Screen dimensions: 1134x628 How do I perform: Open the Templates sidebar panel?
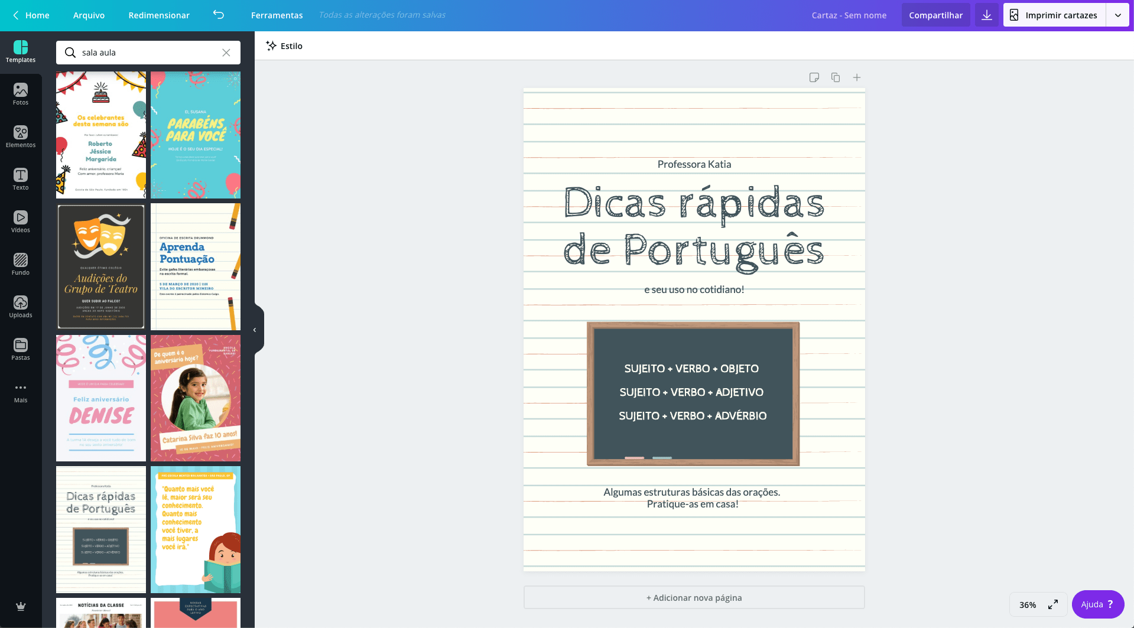[x=21, y=52]
